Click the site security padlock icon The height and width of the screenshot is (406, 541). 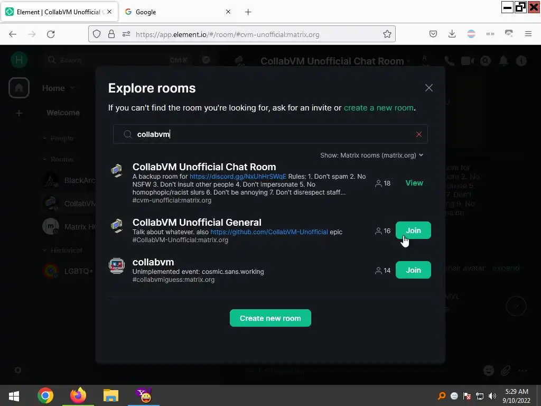click(111, 34)
